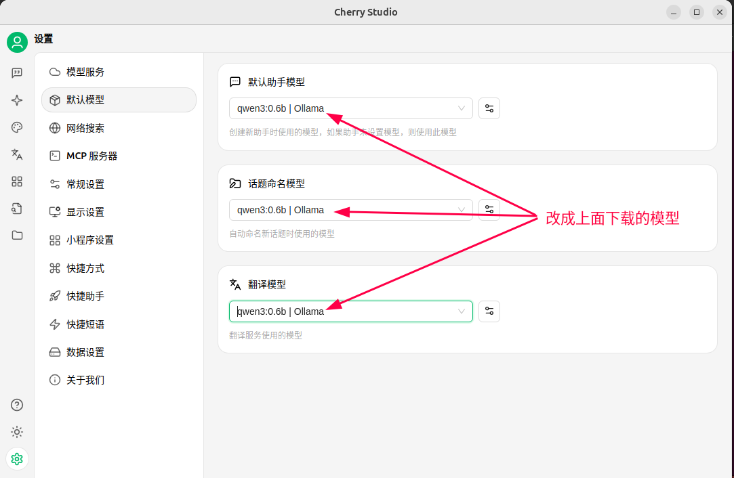This screenshot has height=478, width=734.
Task: Click the 话题命名模型 section heading
Action: point(277,183)
